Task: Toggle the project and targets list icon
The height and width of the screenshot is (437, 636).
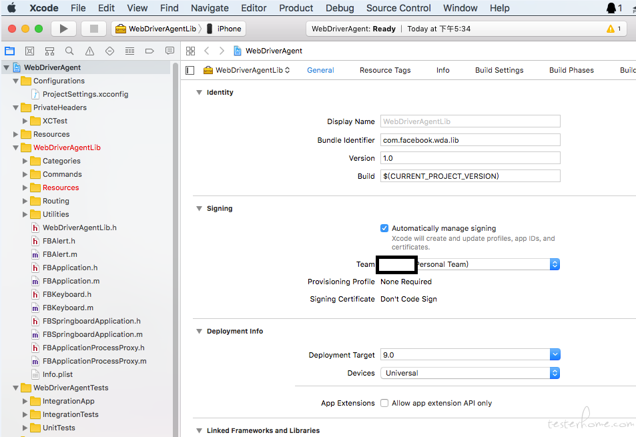Action: (190, 70)
